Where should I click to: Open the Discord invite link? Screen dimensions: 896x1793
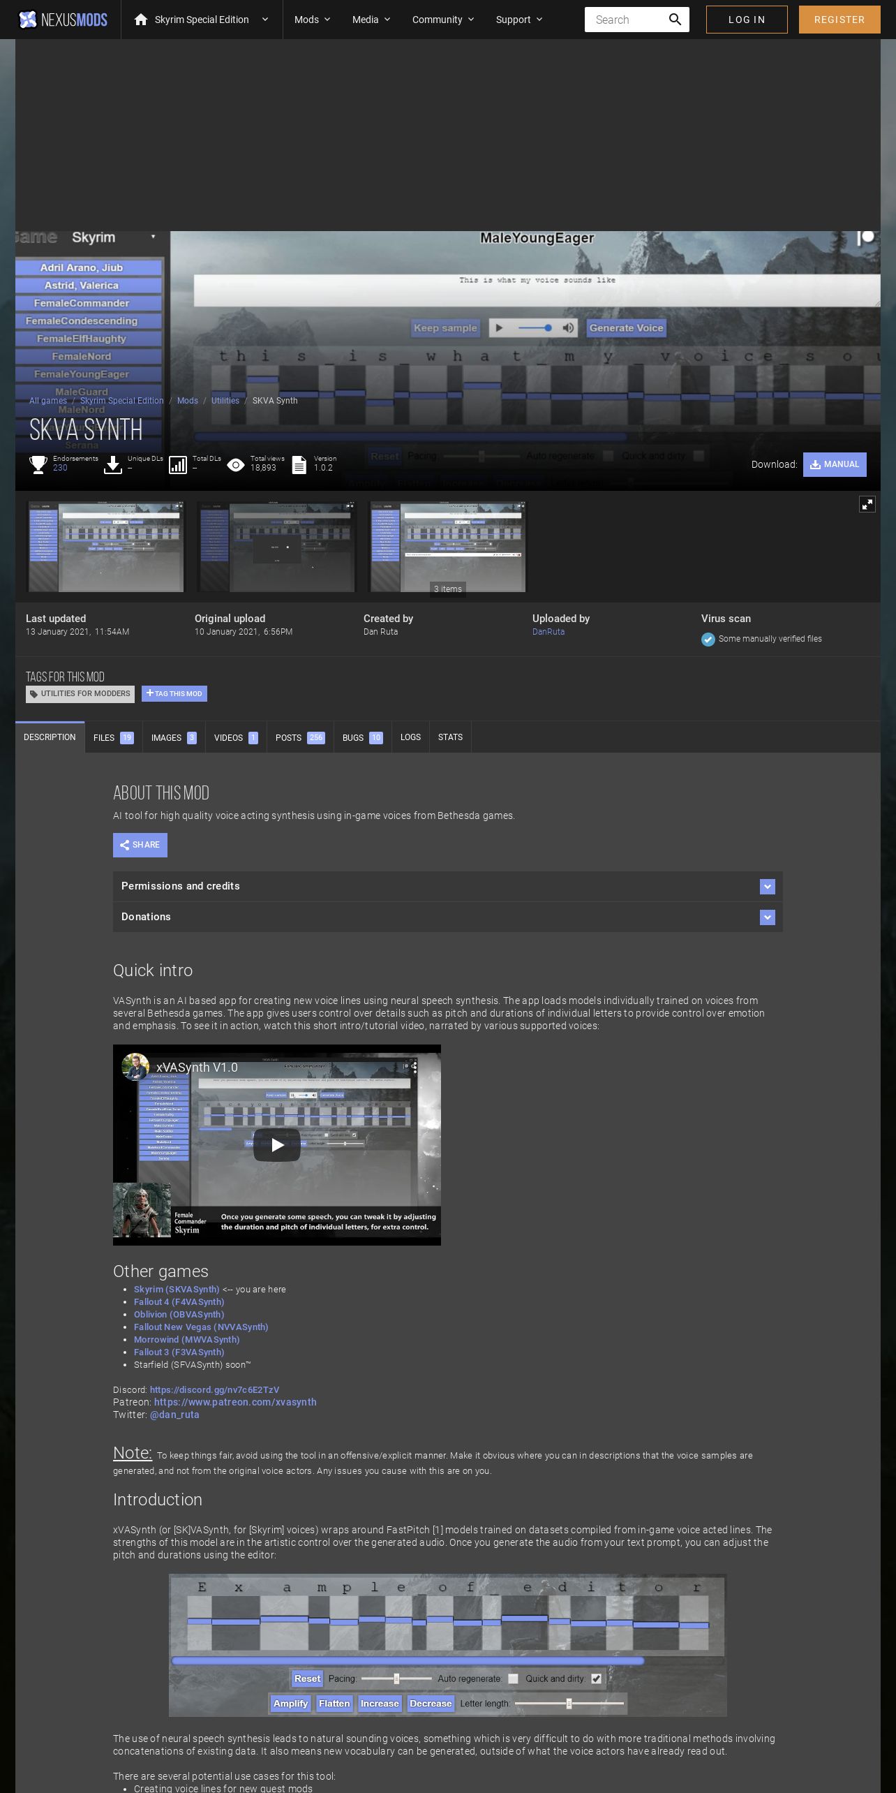(x=214, y=1390)
